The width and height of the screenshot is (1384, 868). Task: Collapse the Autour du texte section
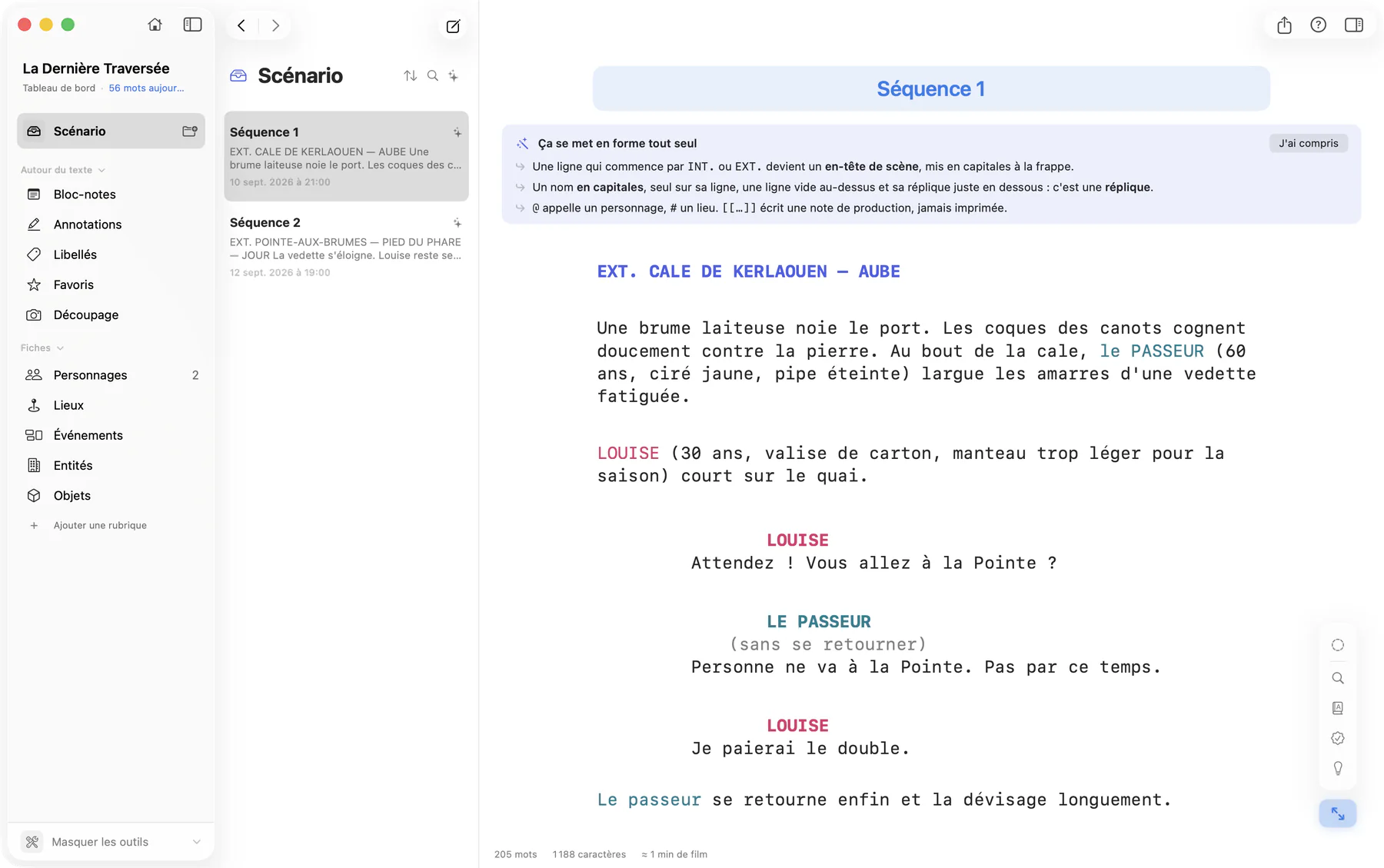pyautogui.click(x=101, y=170)
